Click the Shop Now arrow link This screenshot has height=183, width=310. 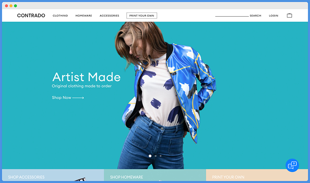[x=68, y=97]
